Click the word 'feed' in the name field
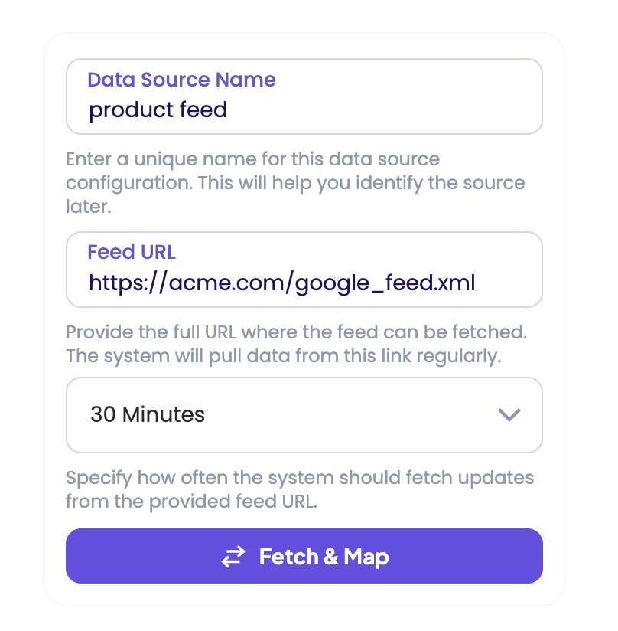This screenshot has height=631, width=618. 203,110
